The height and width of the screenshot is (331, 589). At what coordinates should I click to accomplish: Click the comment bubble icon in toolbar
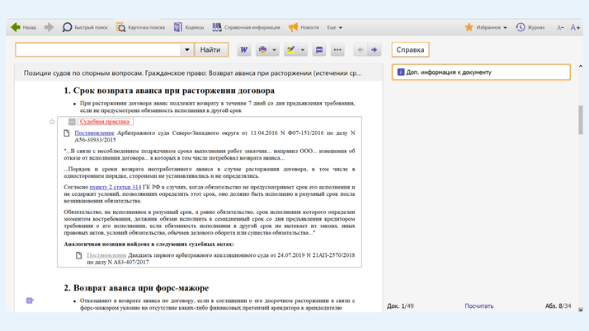[319, 50]
